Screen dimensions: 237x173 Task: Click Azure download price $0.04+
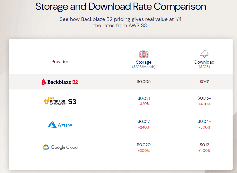click(204, 121)
